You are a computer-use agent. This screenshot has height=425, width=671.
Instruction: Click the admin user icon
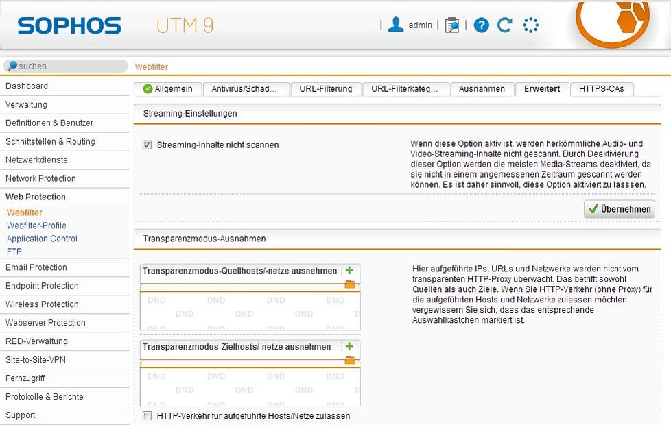(395, 25)
